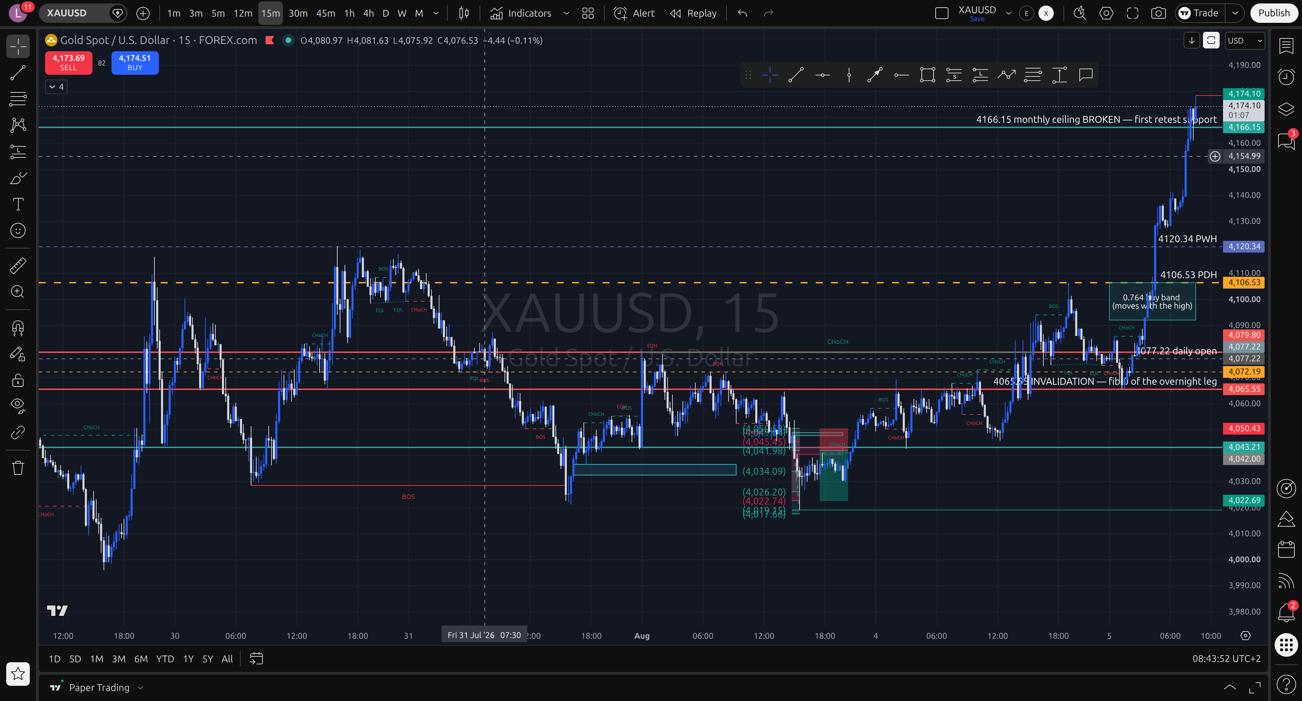Image resolution: width=1302 pixels, height=701 pixels.
Task: Toggle lock all drawing tools
Action: tap(18, 380)
